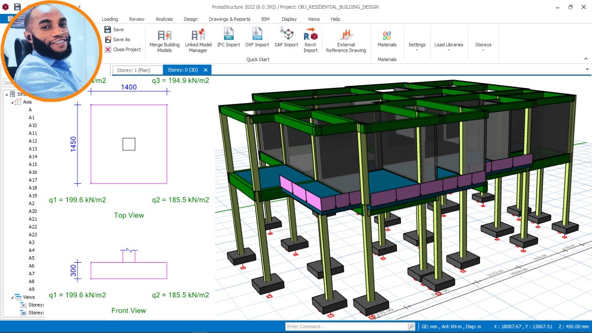
Task: Switch to the Storey: 1 (Plan) tab
Action: point(137,70)
